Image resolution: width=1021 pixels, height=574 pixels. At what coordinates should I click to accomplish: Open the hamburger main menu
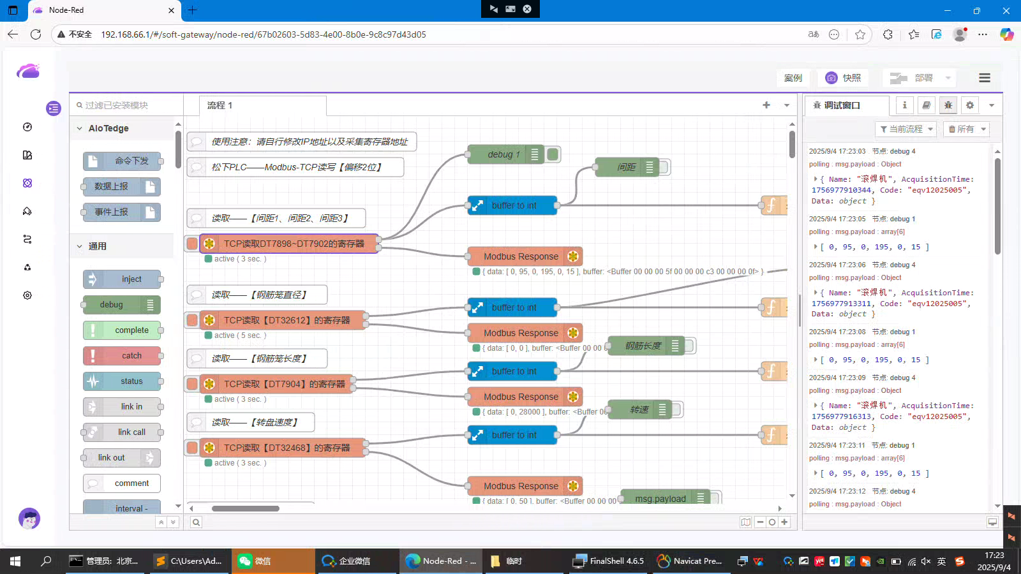pyautogui.click(x=985, y=78)
